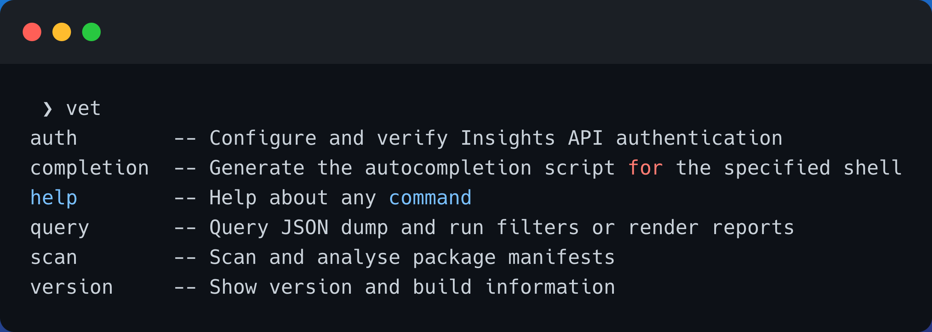This screenshot has width=932, height=332.
Task: Select the "query" subcommand suggestion
Action: tap(59, 228)
